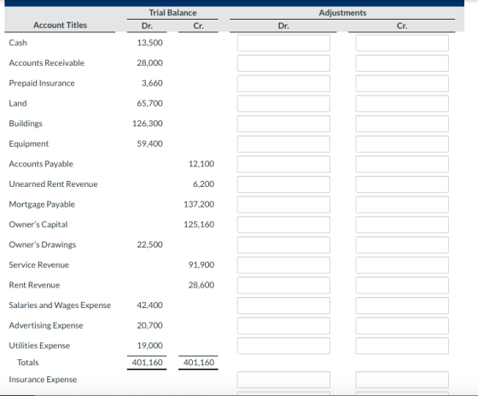
Task: Click Land row adjustments debit box
Action: (x=283, y=103)
